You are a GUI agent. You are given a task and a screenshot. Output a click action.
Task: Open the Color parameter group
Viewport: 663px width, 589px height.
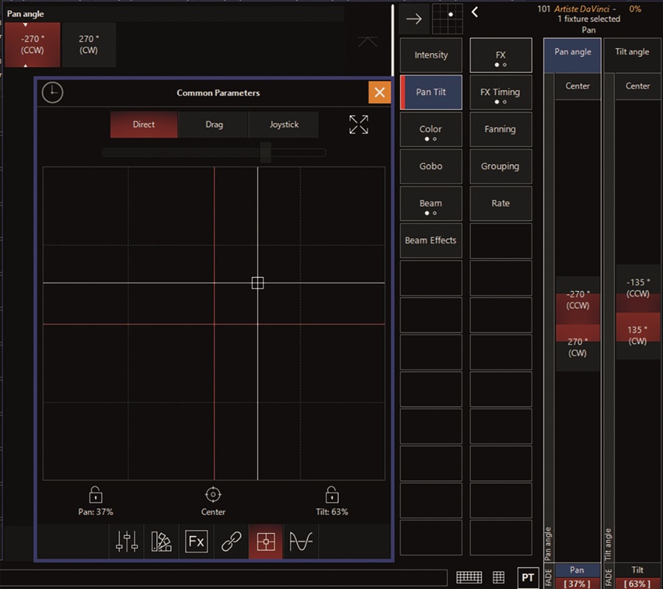click(x=431, y=130)
